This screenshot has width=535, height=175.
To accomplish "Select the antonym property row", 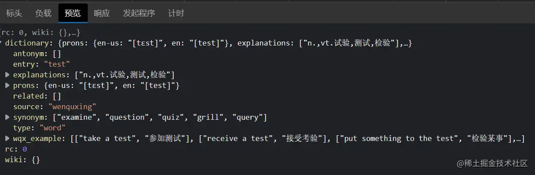I will pyautogui.click(x=37, y=54).
